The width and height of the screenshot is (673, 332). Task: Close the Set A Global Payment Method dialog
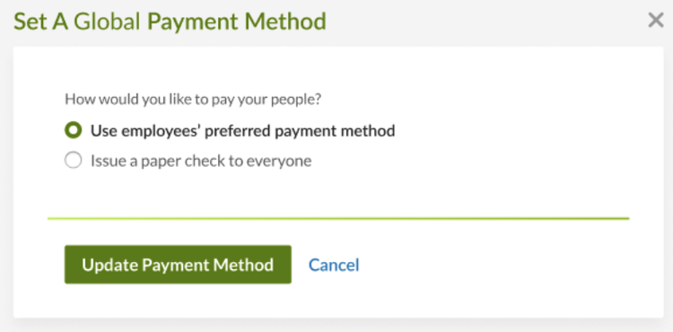656,20
